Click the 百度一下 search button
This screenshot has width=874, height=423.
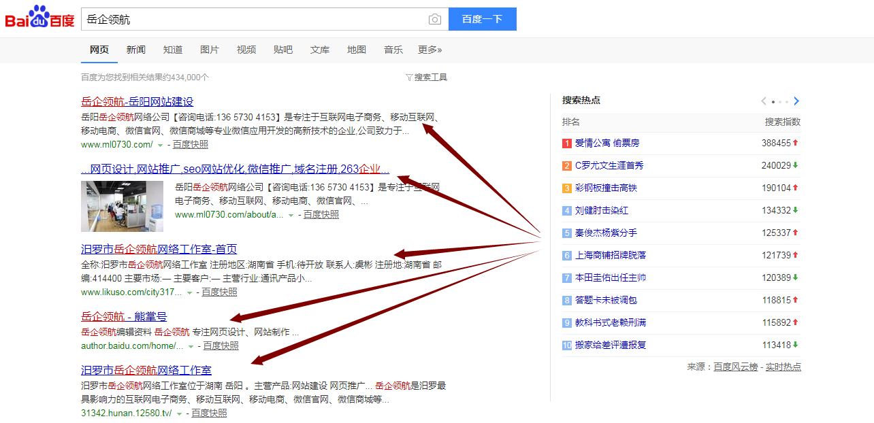[x=483, y=19]
